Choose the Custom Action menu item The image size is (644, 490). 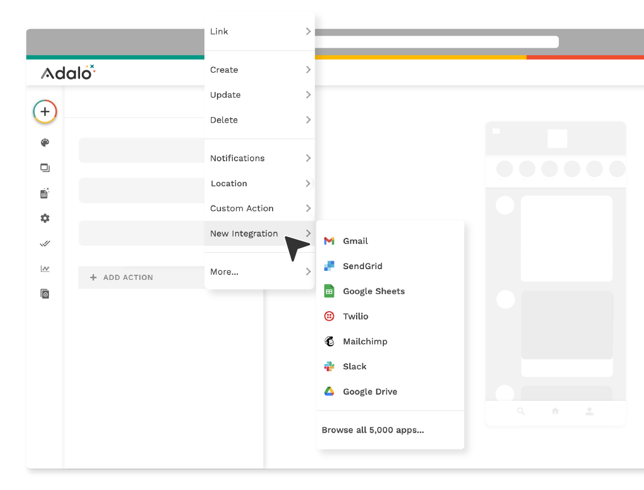(x=260, y=208)
